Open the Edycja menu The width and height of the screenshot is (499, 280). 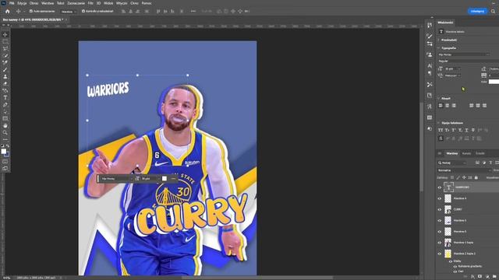[22, 3]
